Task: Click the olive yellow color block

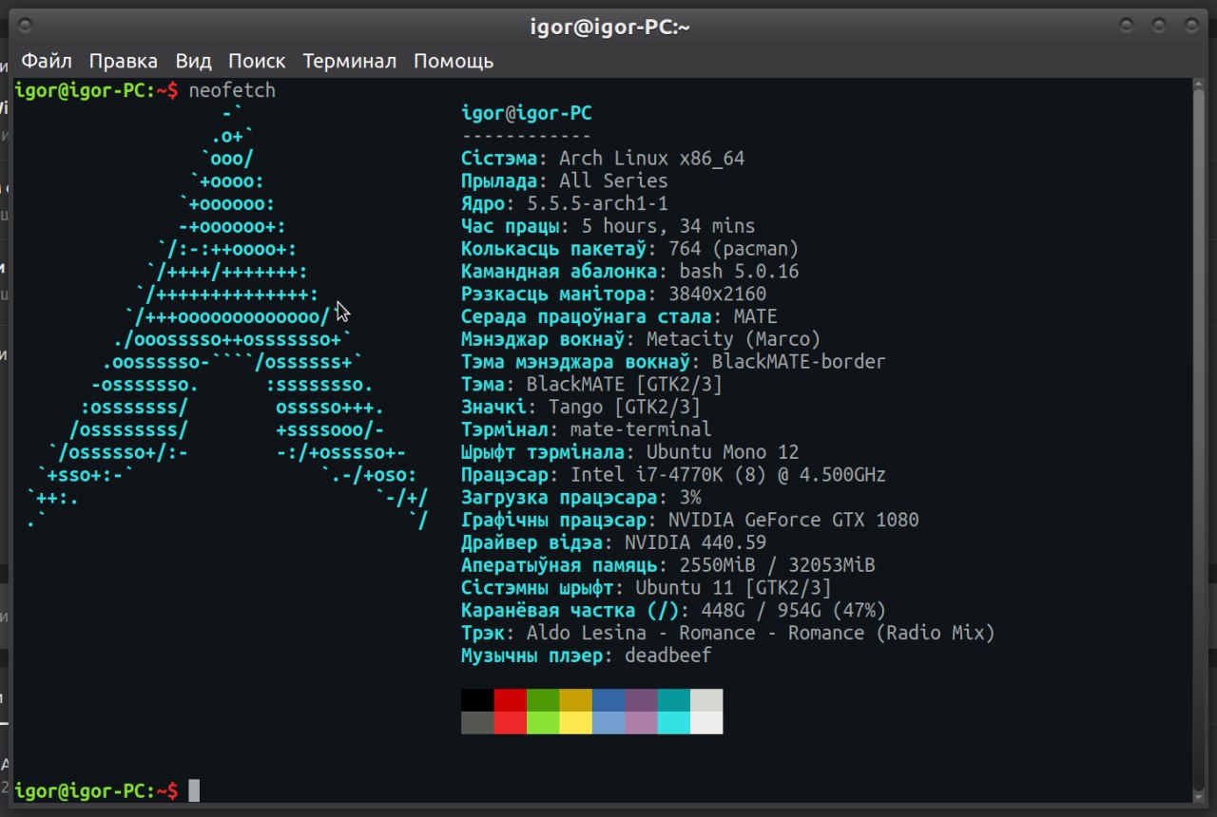Action: [575, 700]
